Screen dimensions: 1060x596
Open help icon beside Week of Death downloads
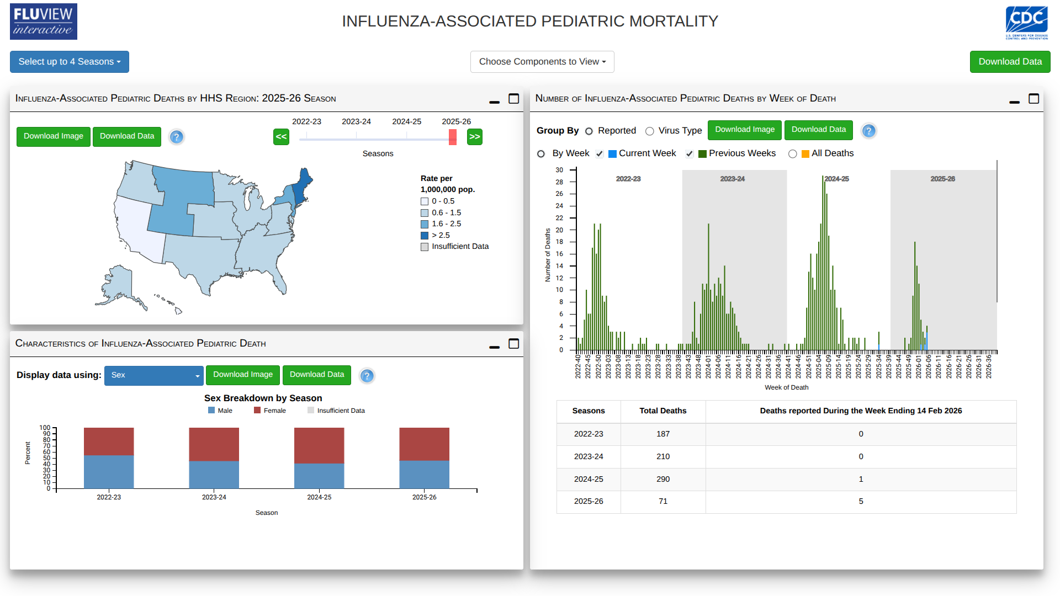(x=868, y=131)
